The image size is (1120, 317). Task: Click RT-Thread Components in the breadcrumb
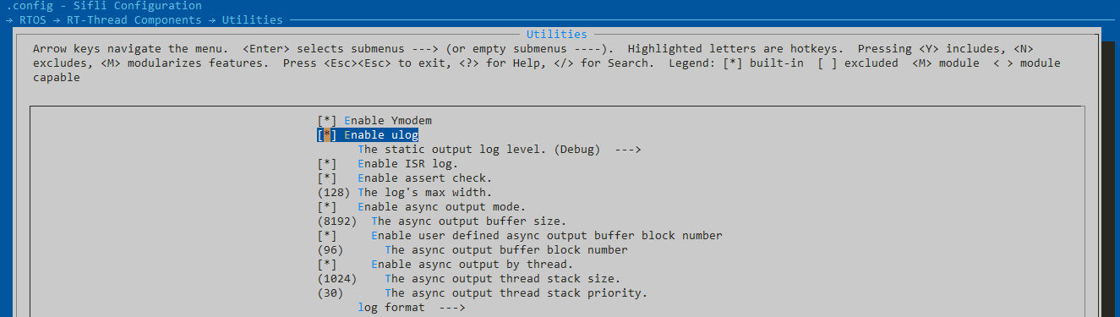134,19
